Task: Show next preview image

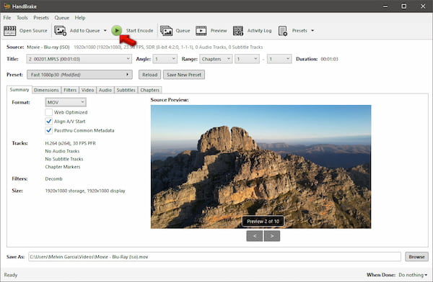Action: pyautogui.click(x=272, y=236)
